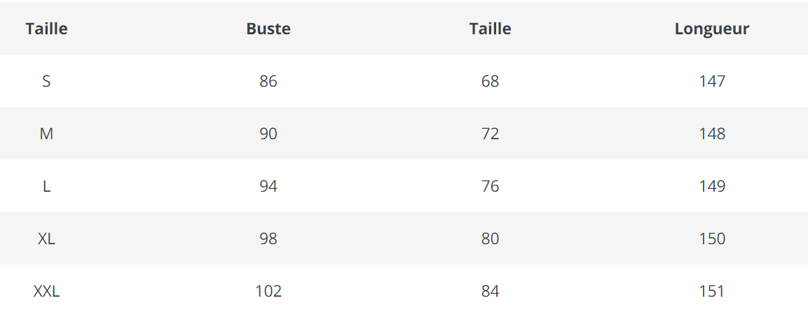Select the length value 151
This screenshot has height=324, width=808.
(x=711, y=291)
